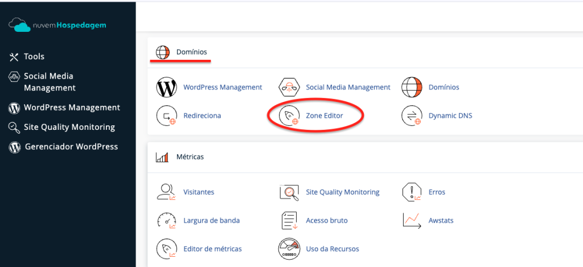583x267 pixels.
Task: Open the Largura de banda gauge icon
Action: [x=166, y=220]
